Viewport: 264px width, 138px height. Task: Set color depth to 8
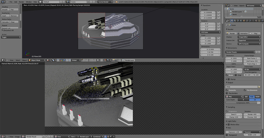[243, 100]
